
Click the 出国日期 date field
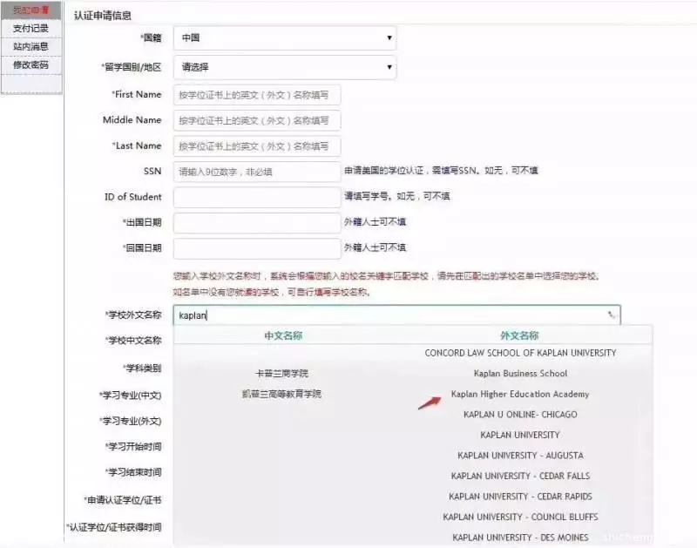point(257,223)
